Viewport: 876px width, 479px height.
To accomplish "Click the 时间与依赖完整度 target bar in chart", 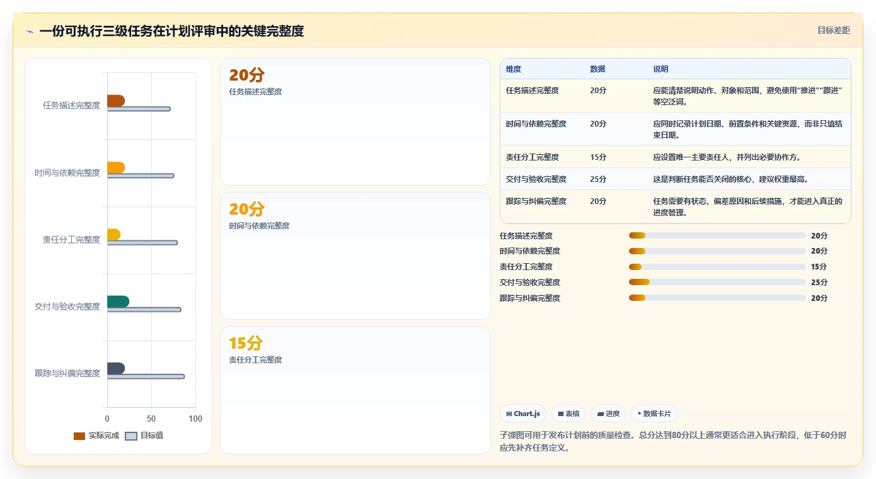I will pos(141,176).
